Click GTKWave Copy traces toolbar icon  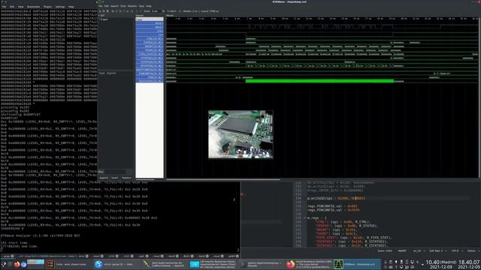(x=104, y=11)
